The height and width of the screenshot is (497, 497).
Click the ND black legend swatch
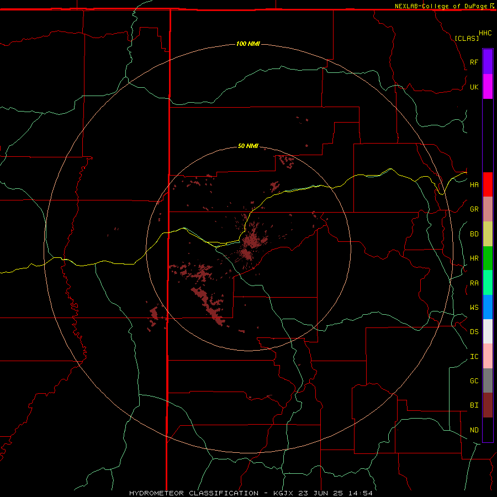(488, 430)
